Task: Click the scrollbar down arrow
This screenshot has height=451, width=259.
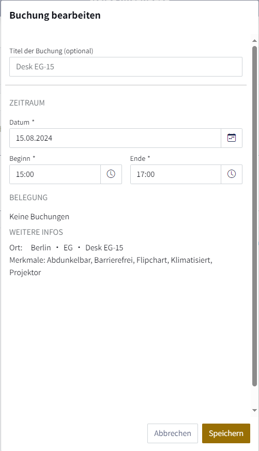Action: click(254, 411)
